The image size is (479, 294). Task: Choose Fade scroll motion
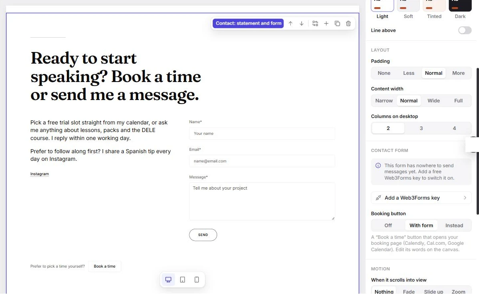tap(409, 292)
